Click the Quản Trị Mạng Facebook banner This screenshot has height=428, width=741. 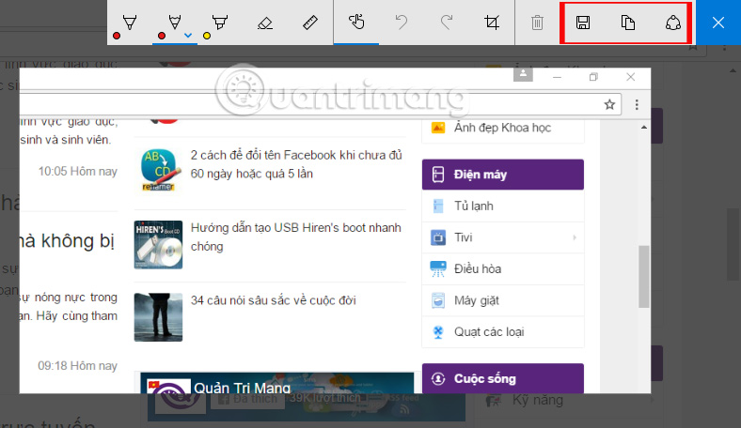[277, 383]
